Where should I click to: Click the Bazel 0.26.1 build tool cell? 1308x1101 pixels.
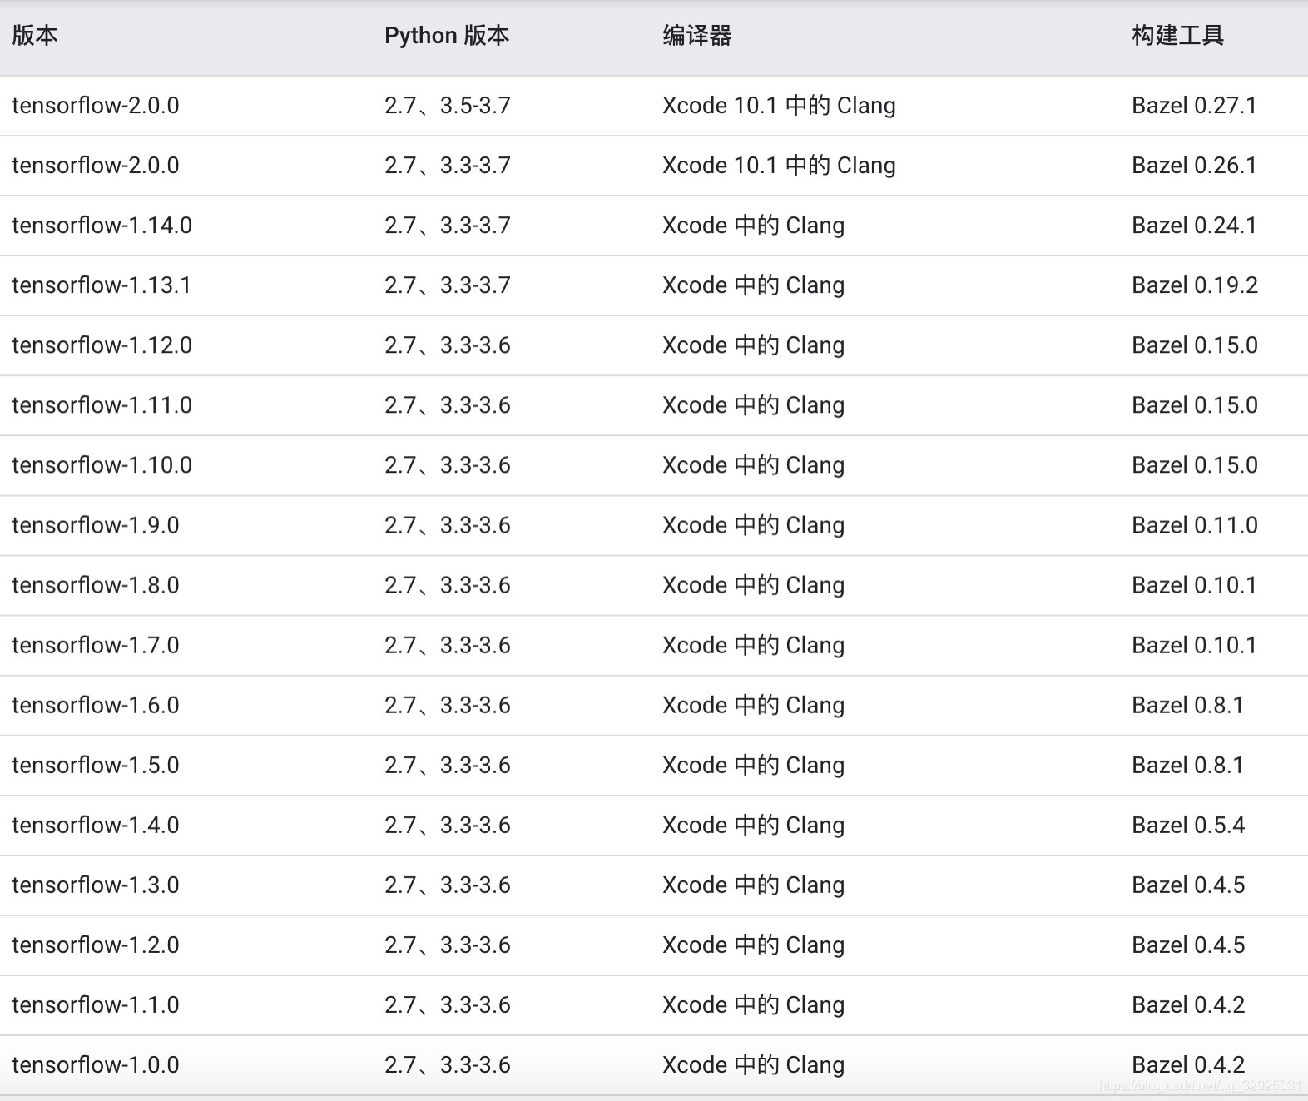point(1194,166)
